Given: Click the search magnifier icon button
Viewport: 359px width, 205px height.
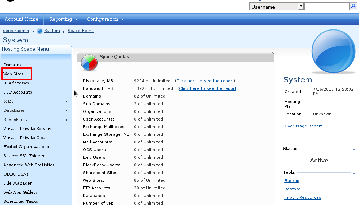Looking at the screenshot, I should click(353, 7).
